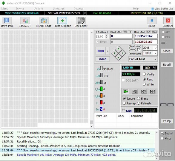Open the Disk Editor
This screenshot has height=161, width=175.
coord(81,22)
